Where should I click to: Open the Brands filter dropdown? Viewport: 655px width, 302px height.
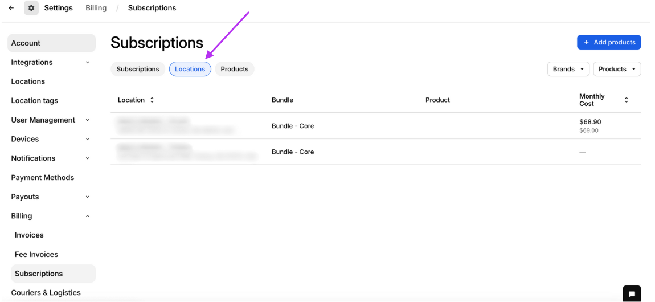point(568,69)
